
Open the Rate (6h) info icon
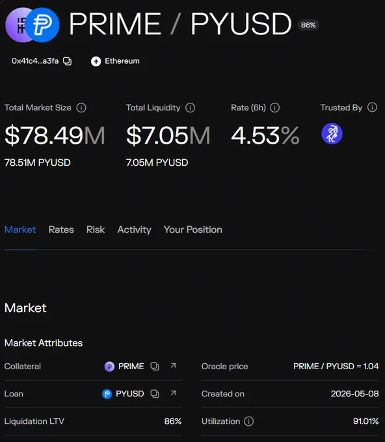click(x=274, y=107)
